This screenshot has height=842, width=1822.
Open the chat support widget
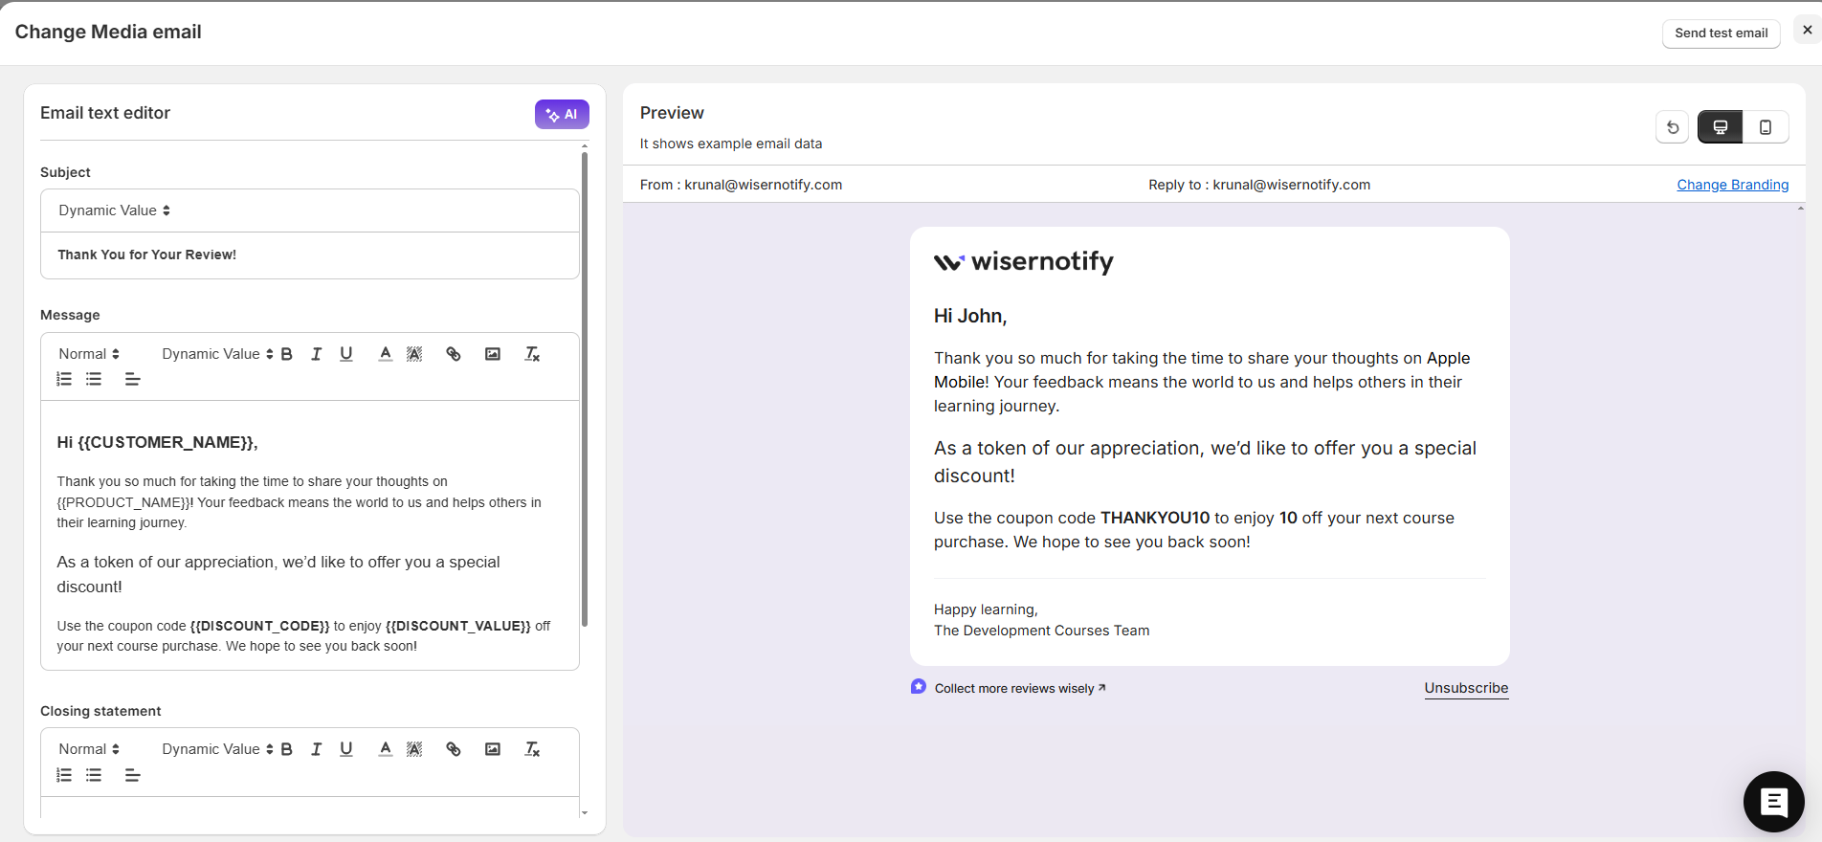tap(1773, 802)
